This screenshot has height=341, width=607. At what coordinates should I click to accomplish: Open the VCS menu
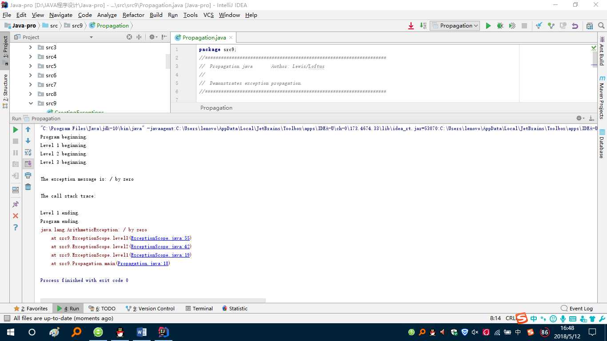(x=208, y=15)
